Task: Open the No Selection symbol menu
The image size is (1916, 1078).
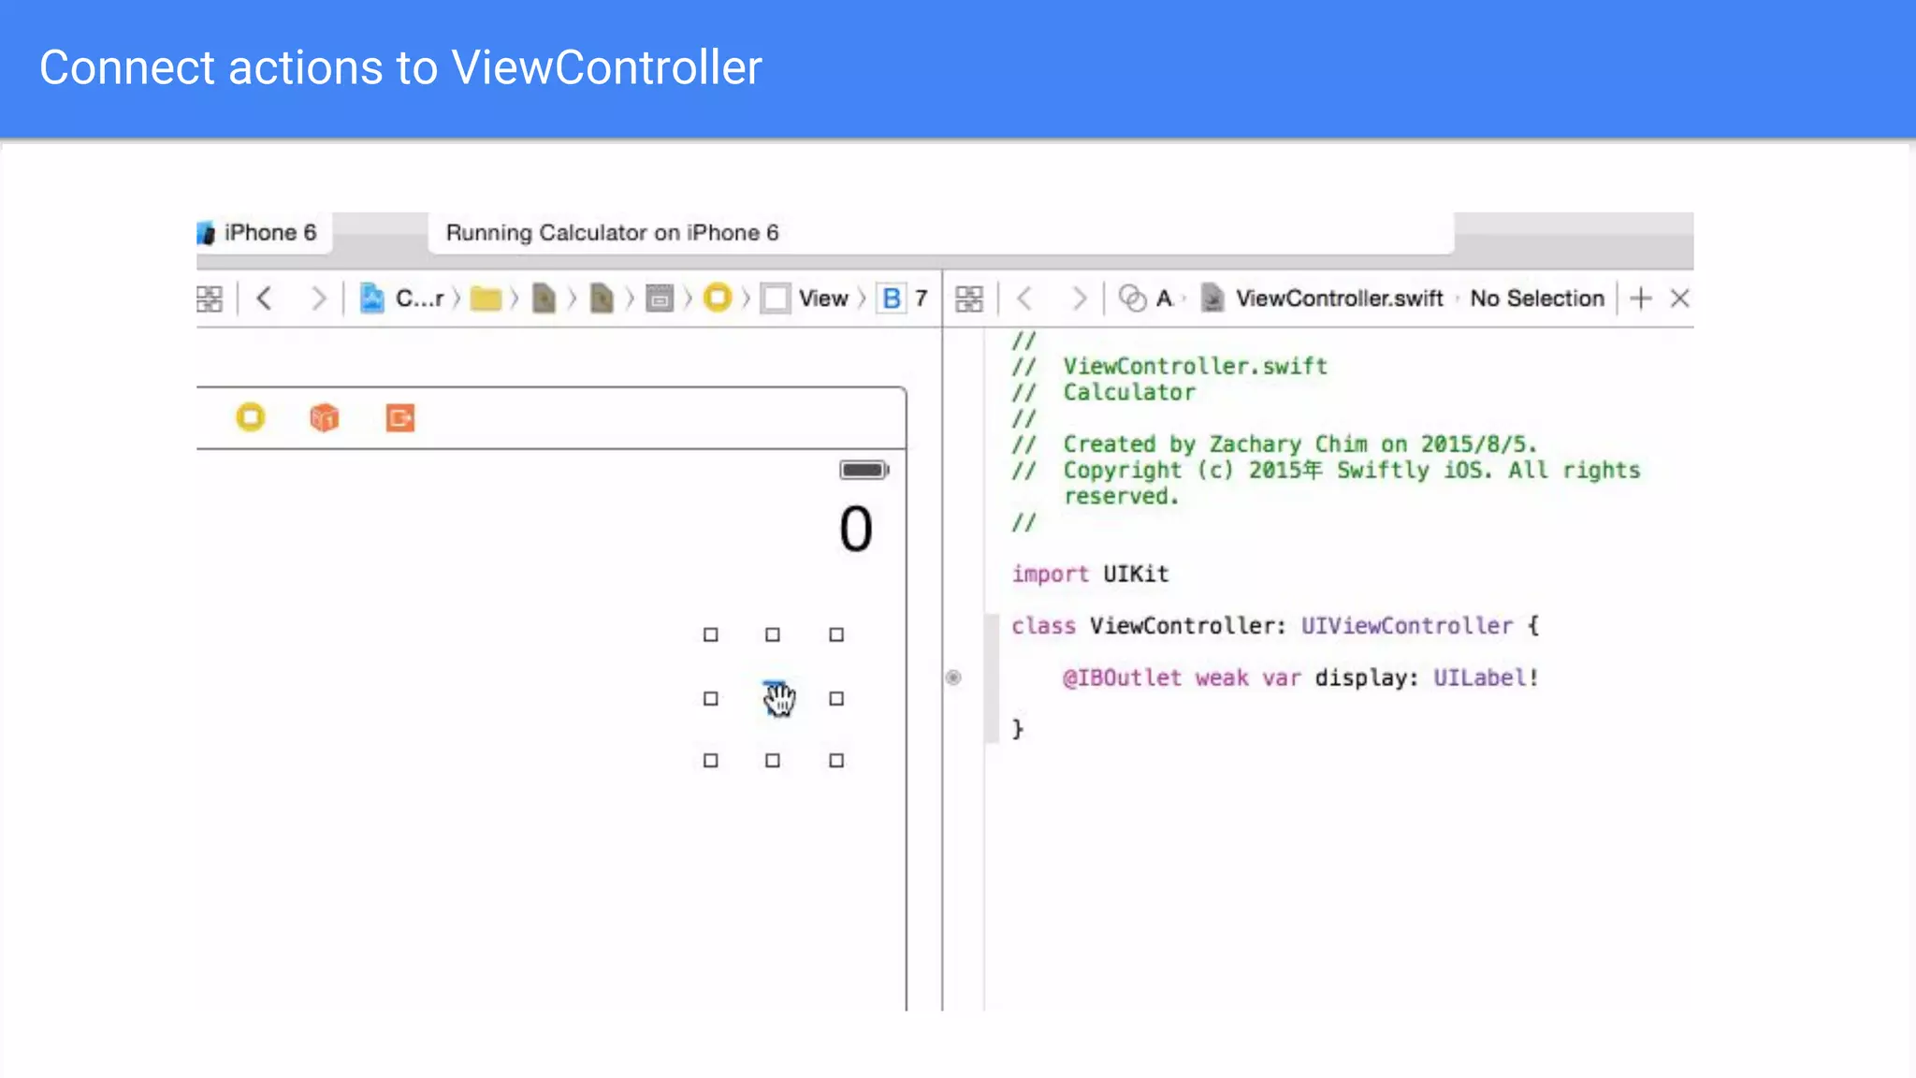Action: (x=1537, y=299)
